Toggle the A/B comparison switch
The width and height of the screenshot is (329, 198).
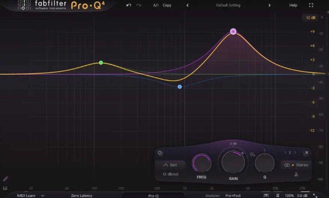(x=155, y=5)
